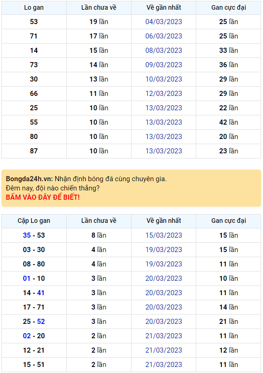Click the pair 17 - 71 cell
This screenshot has width=263, height=373.
34,307
